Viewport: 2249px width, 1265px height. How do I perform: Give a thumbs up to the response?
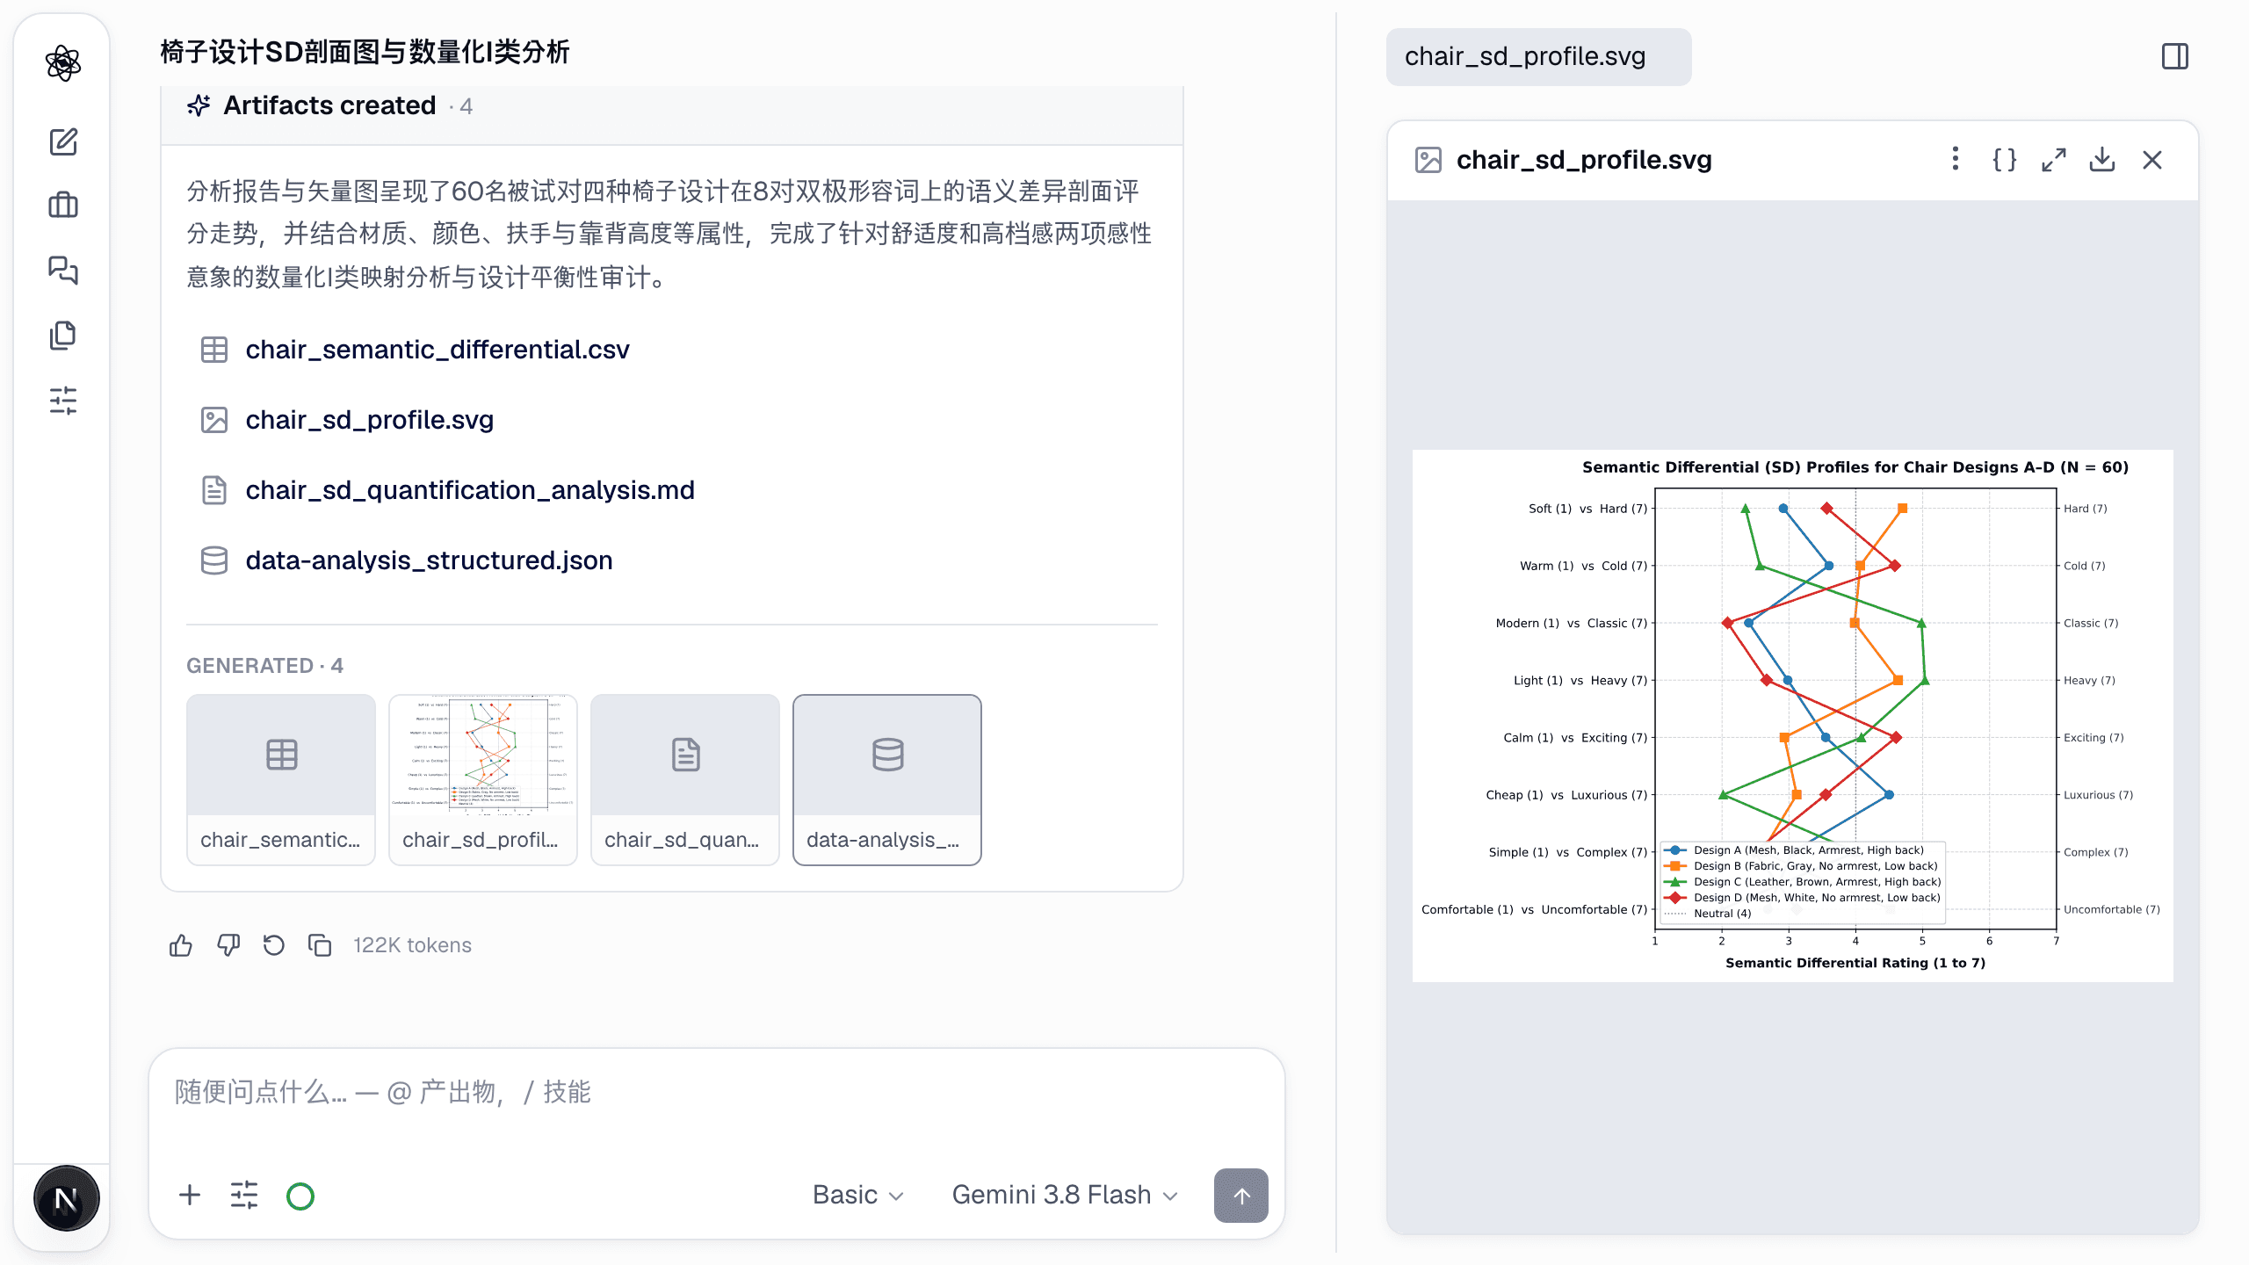[x=181, y=945]
